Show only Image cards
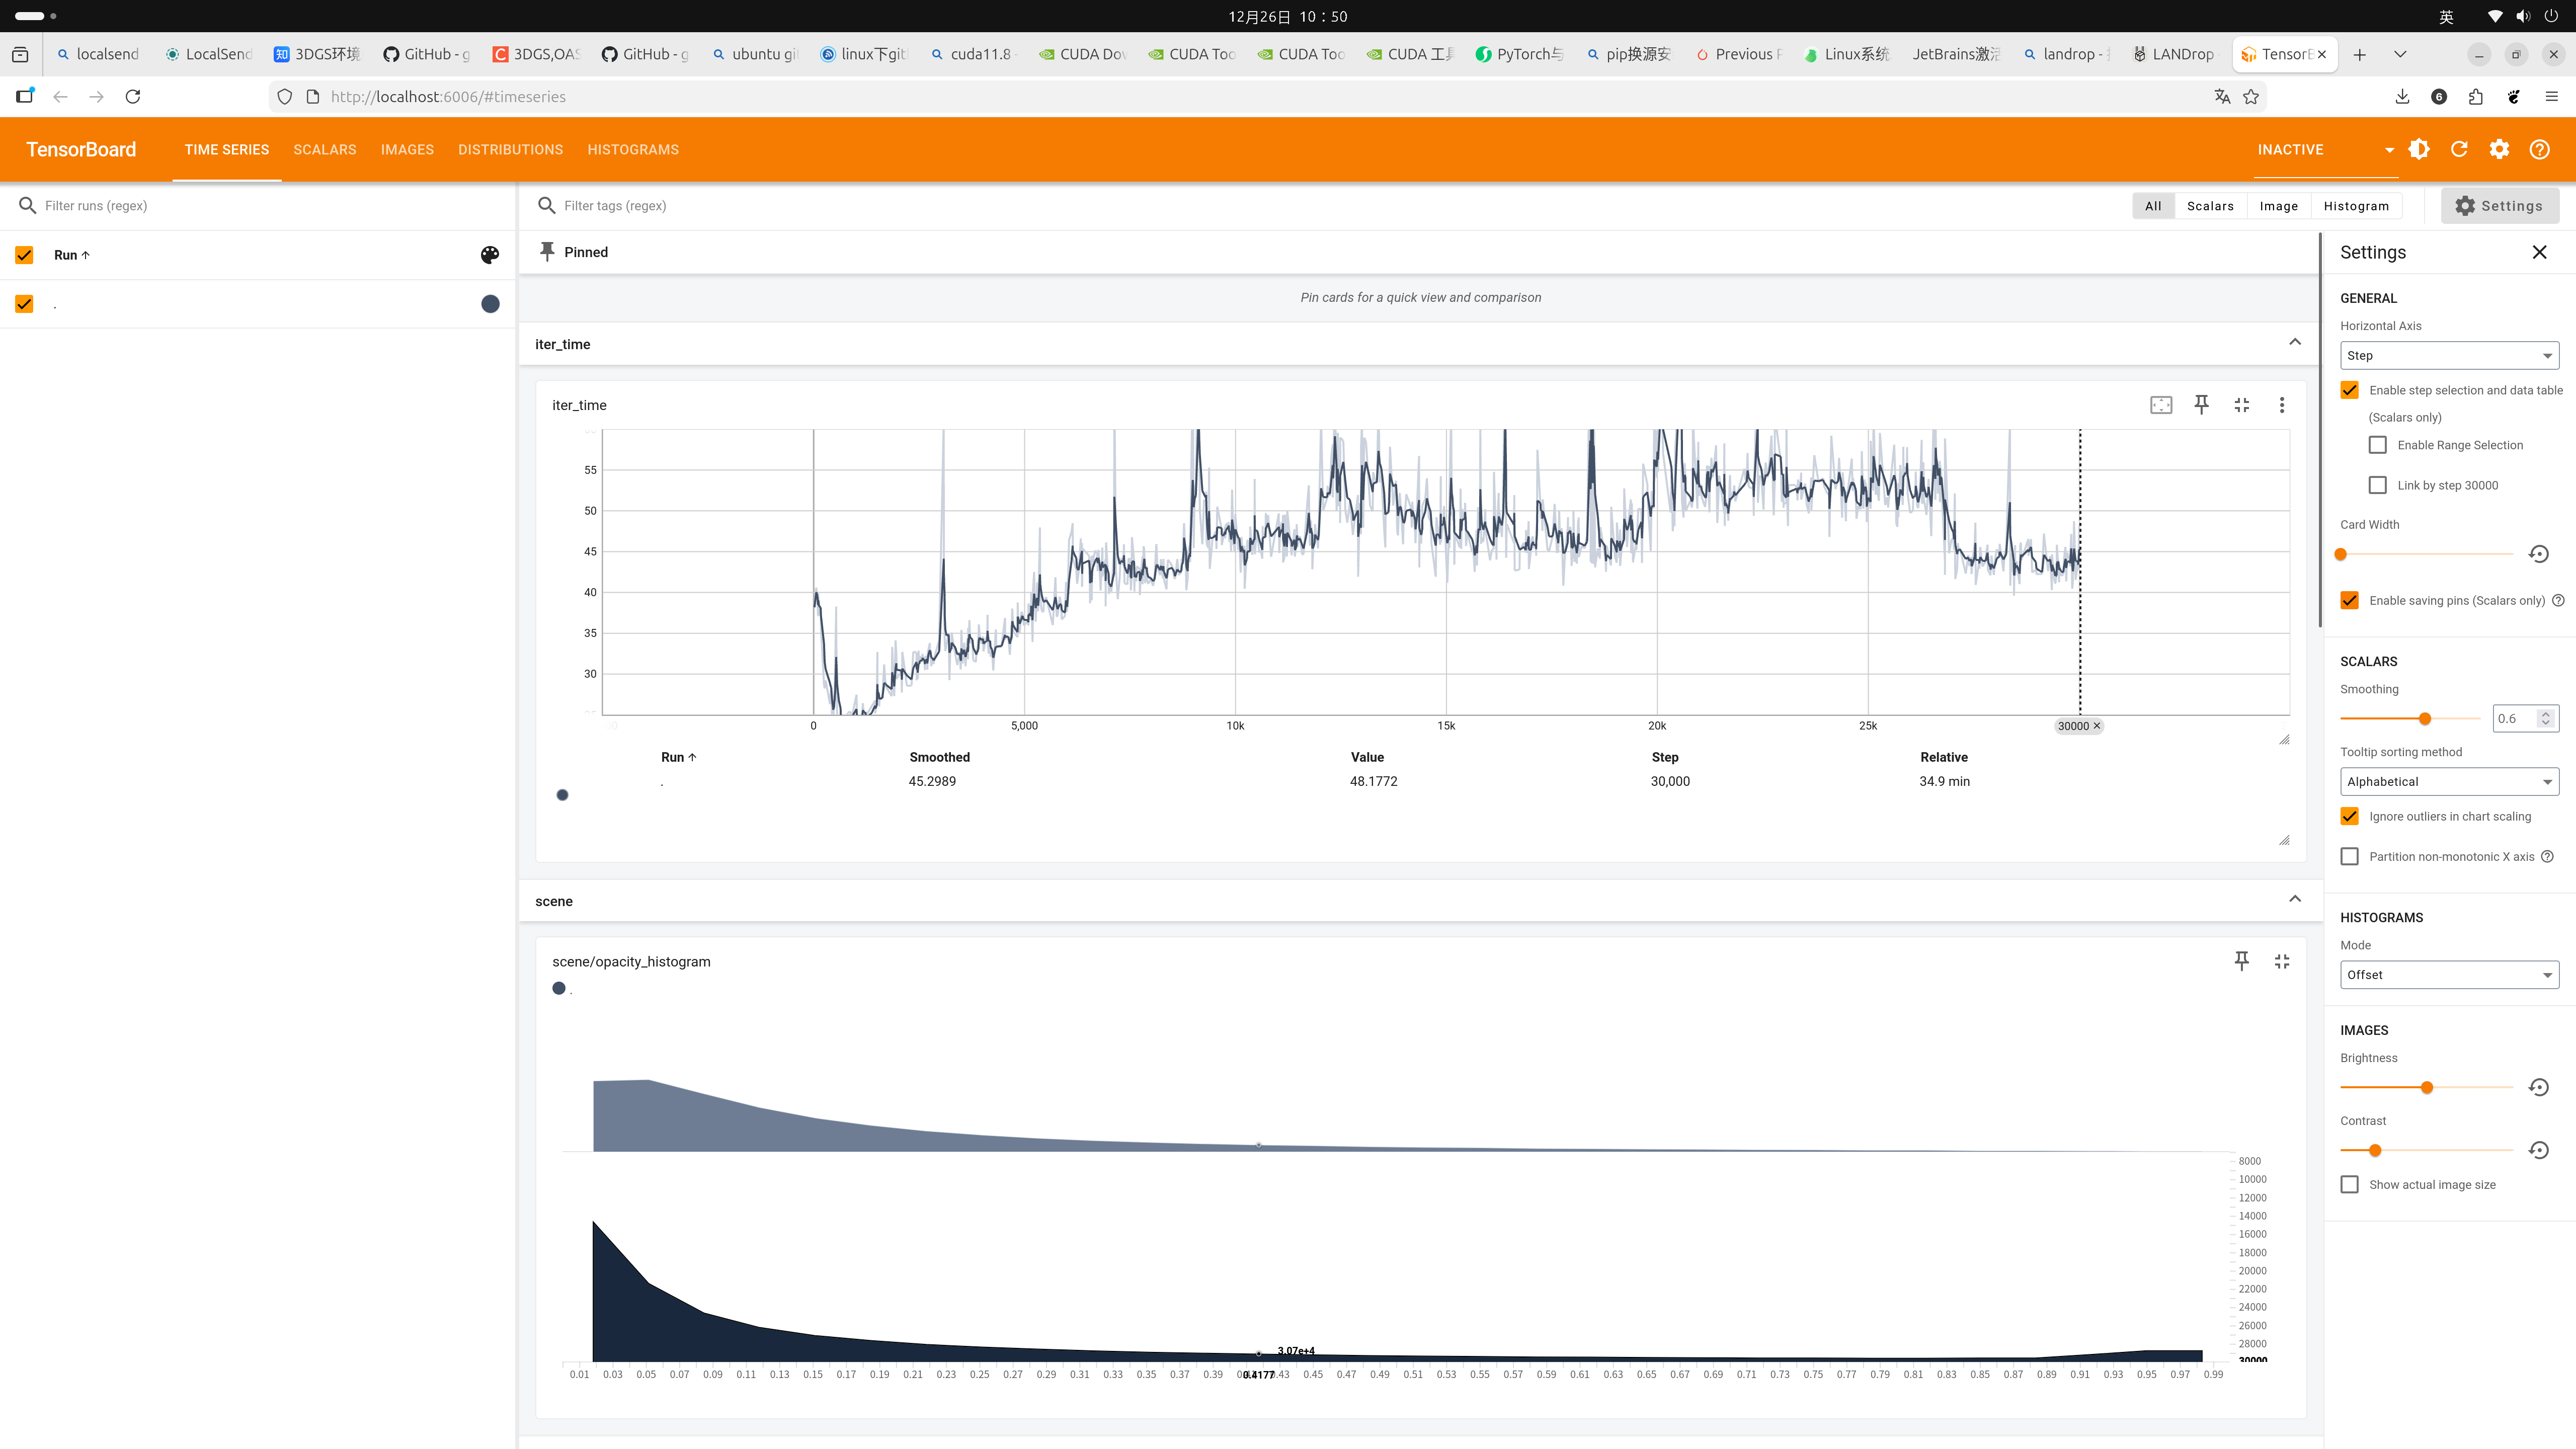This screenshot has width=2576, height=1449. point(2278,205)
